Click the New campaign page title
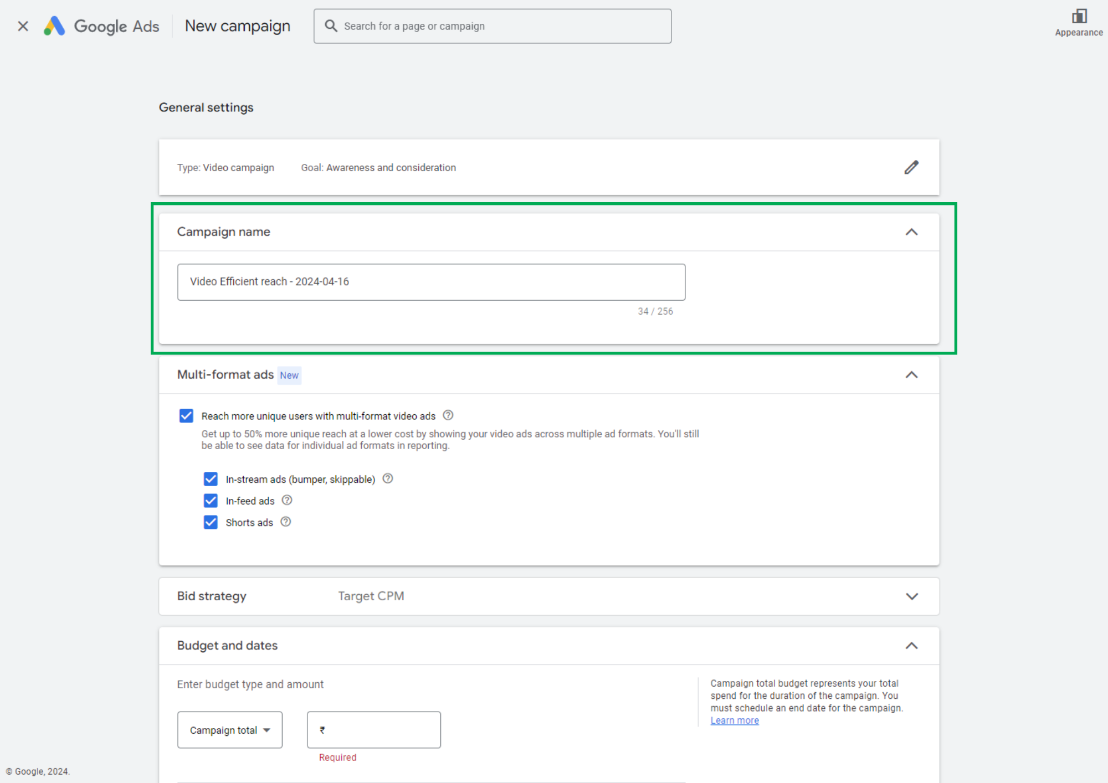Viewport: 1108px width, 783px height. pos(238,26)
